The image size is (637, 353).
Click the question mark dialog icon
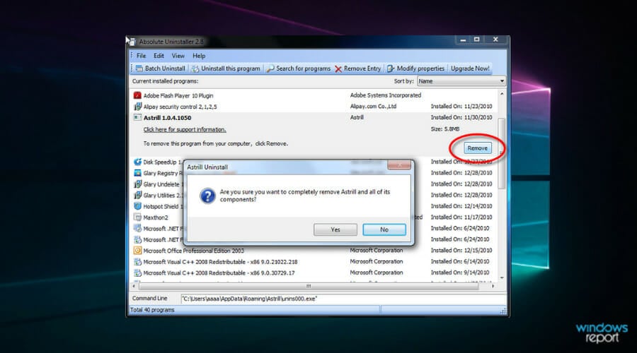tap(207, 196)
